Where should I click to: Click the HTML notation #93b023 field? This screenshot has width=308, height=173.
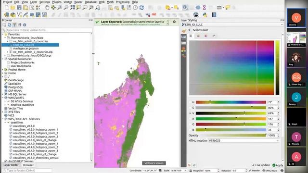pos(244,141)
